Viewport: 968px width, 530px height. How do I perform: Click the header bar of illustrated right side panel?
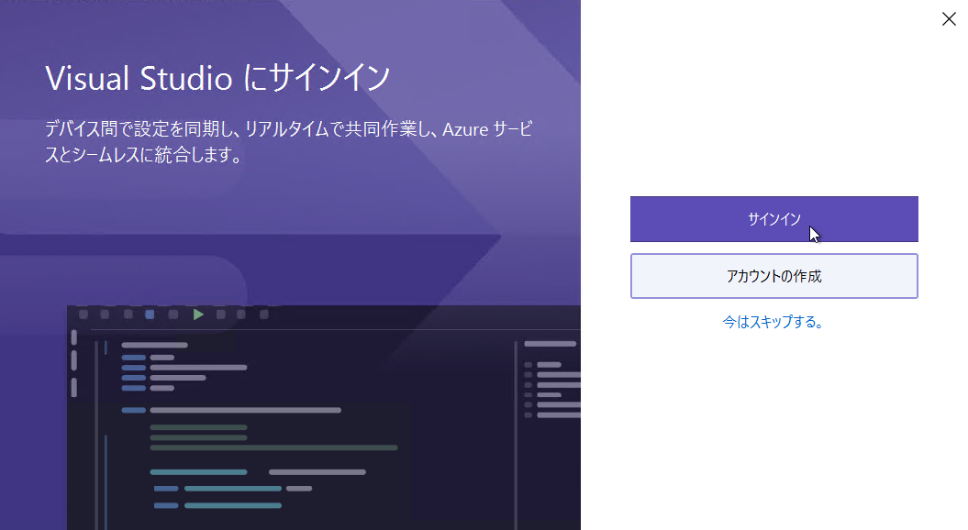(550, 344)
